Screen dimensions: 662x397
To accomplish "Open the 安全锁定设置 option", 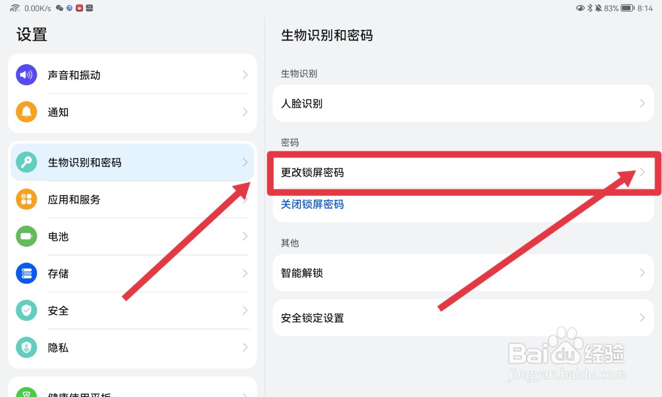I will coord(463,318).
